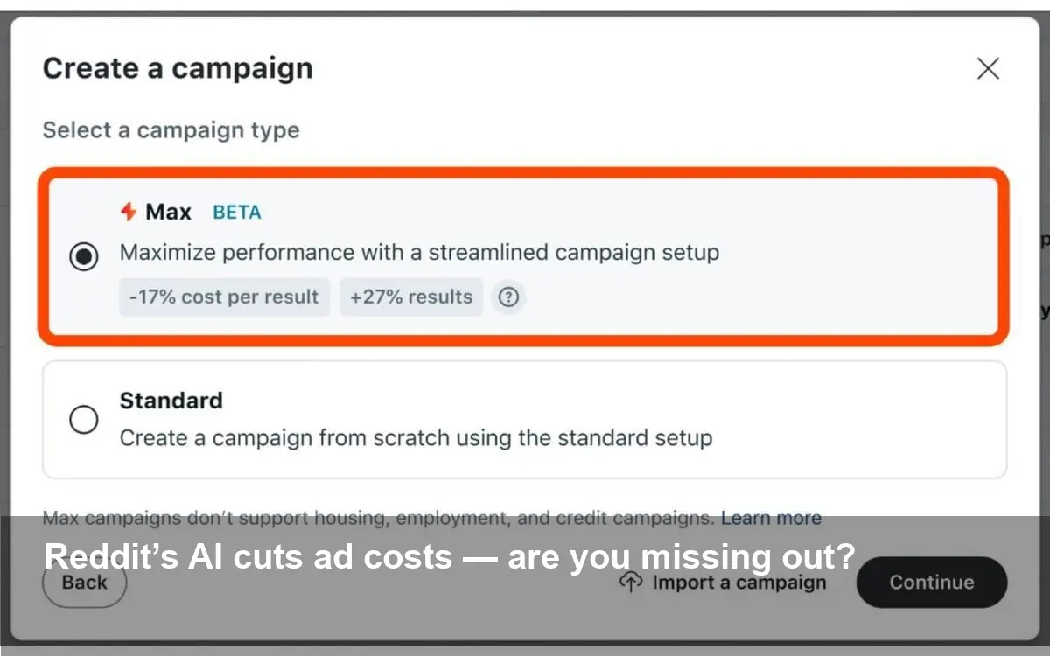The height and width of the screenshot is (656, 1050).
Task: Click the empty radio circle for Standard
Action: click(x=84, y=420)
